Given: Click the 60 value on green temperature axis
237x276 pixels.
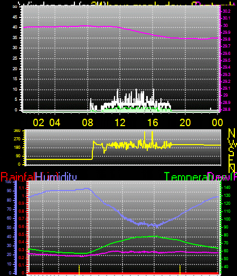Looking at the screenshot, I should (x=226, y=251).
